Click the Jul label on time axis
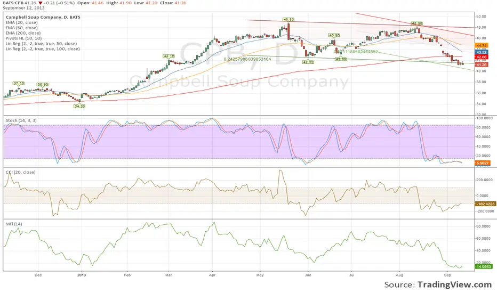This screenshot has width=497, height=293. point(351,275)
